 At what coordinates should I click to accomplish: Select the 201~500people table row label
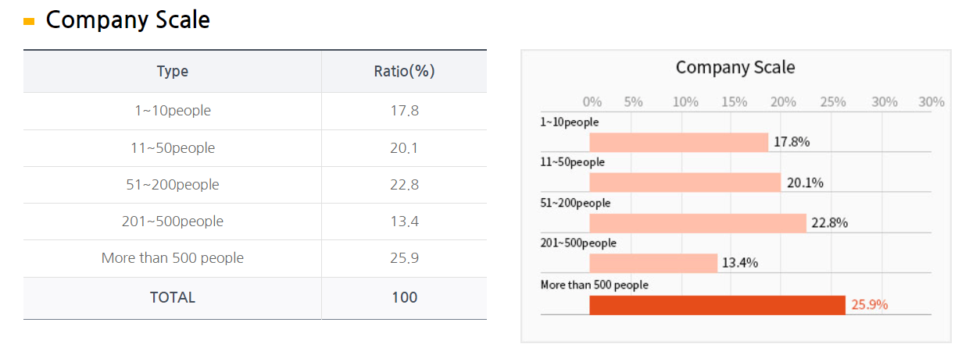(x=172, y=222)
